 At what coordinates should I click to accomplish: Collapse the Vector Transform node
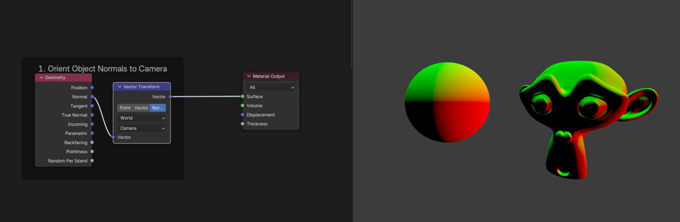pyautogui.click(x=120, y=87)
